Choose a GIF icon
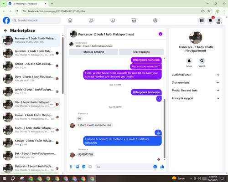The height and width of the screenshot is (182, 228). click(x=90, y=167)
